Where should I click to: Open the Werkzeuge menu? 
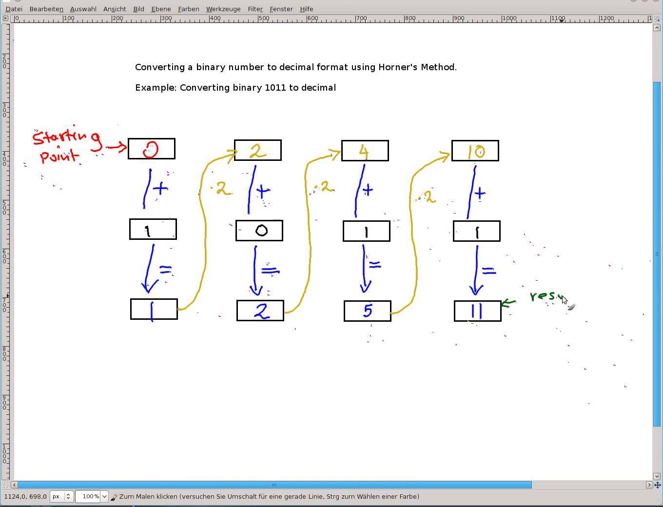(223, 9)
